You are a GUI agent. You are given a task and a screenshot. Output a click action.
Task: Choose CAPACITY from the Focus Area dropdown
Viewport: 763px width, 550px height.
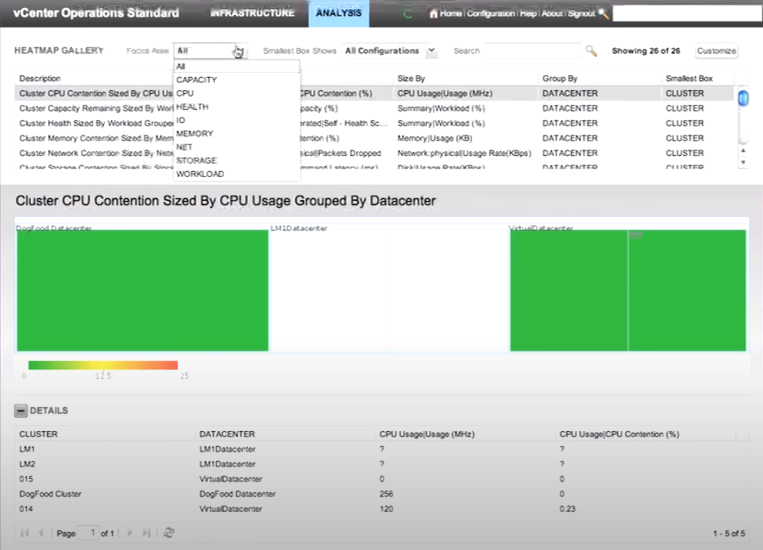click(x=197, y=80)
